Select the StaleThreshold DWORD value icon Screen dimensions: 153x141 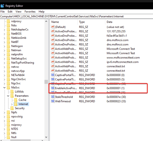pyautogui.click(x=53, y=97)
